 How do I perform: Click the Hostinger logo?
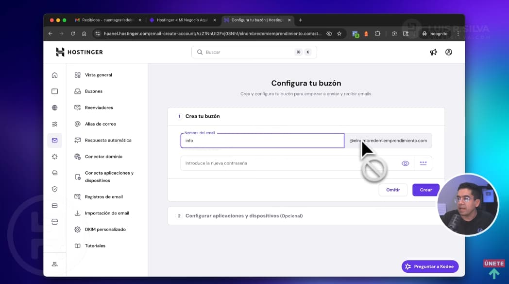tap(79, 52)
